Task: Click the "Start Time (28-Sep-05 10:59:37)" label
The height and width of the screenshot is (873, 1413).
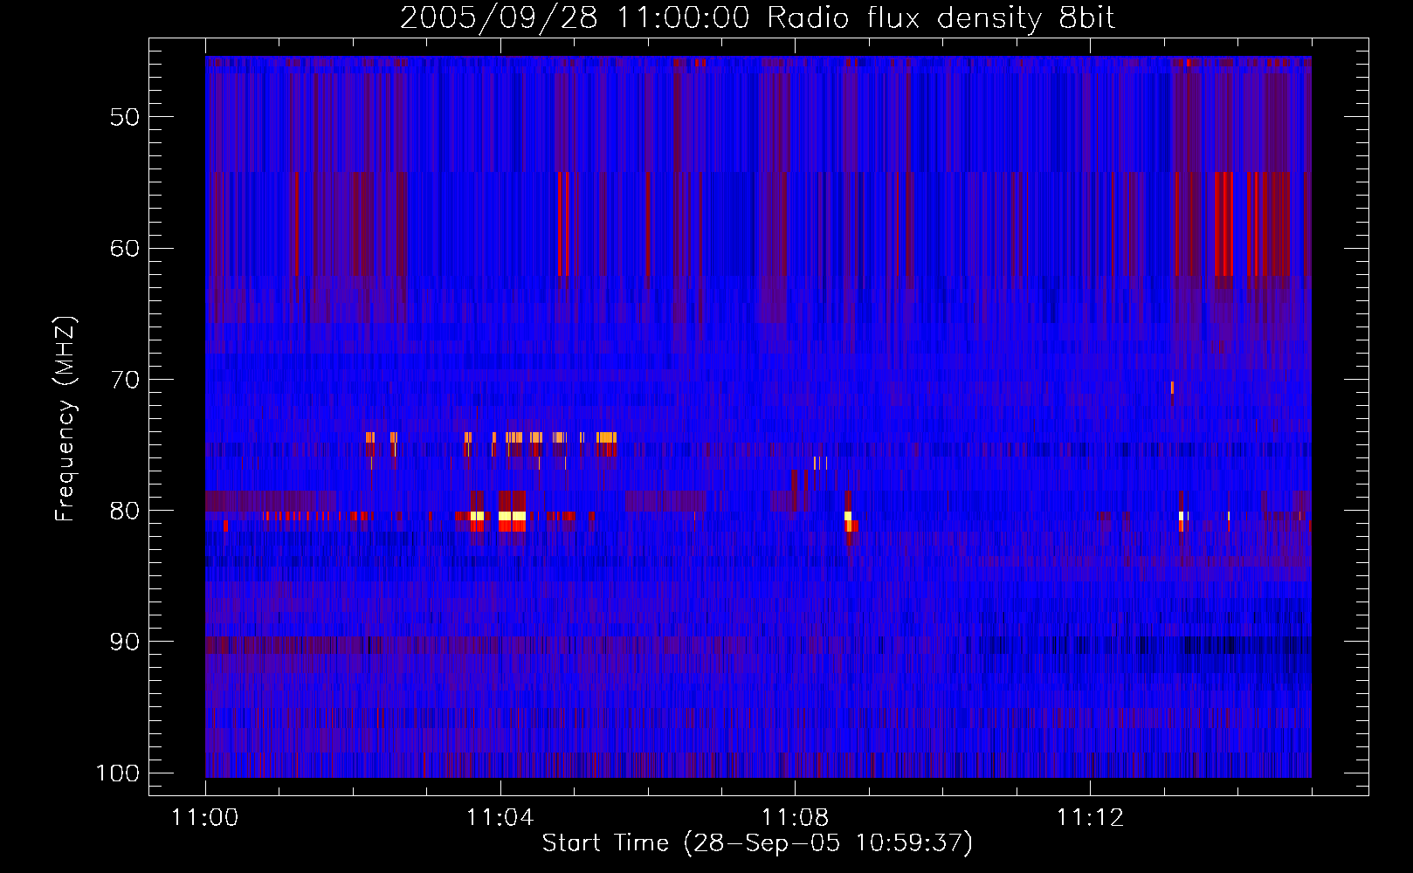Action: [757, 843]
